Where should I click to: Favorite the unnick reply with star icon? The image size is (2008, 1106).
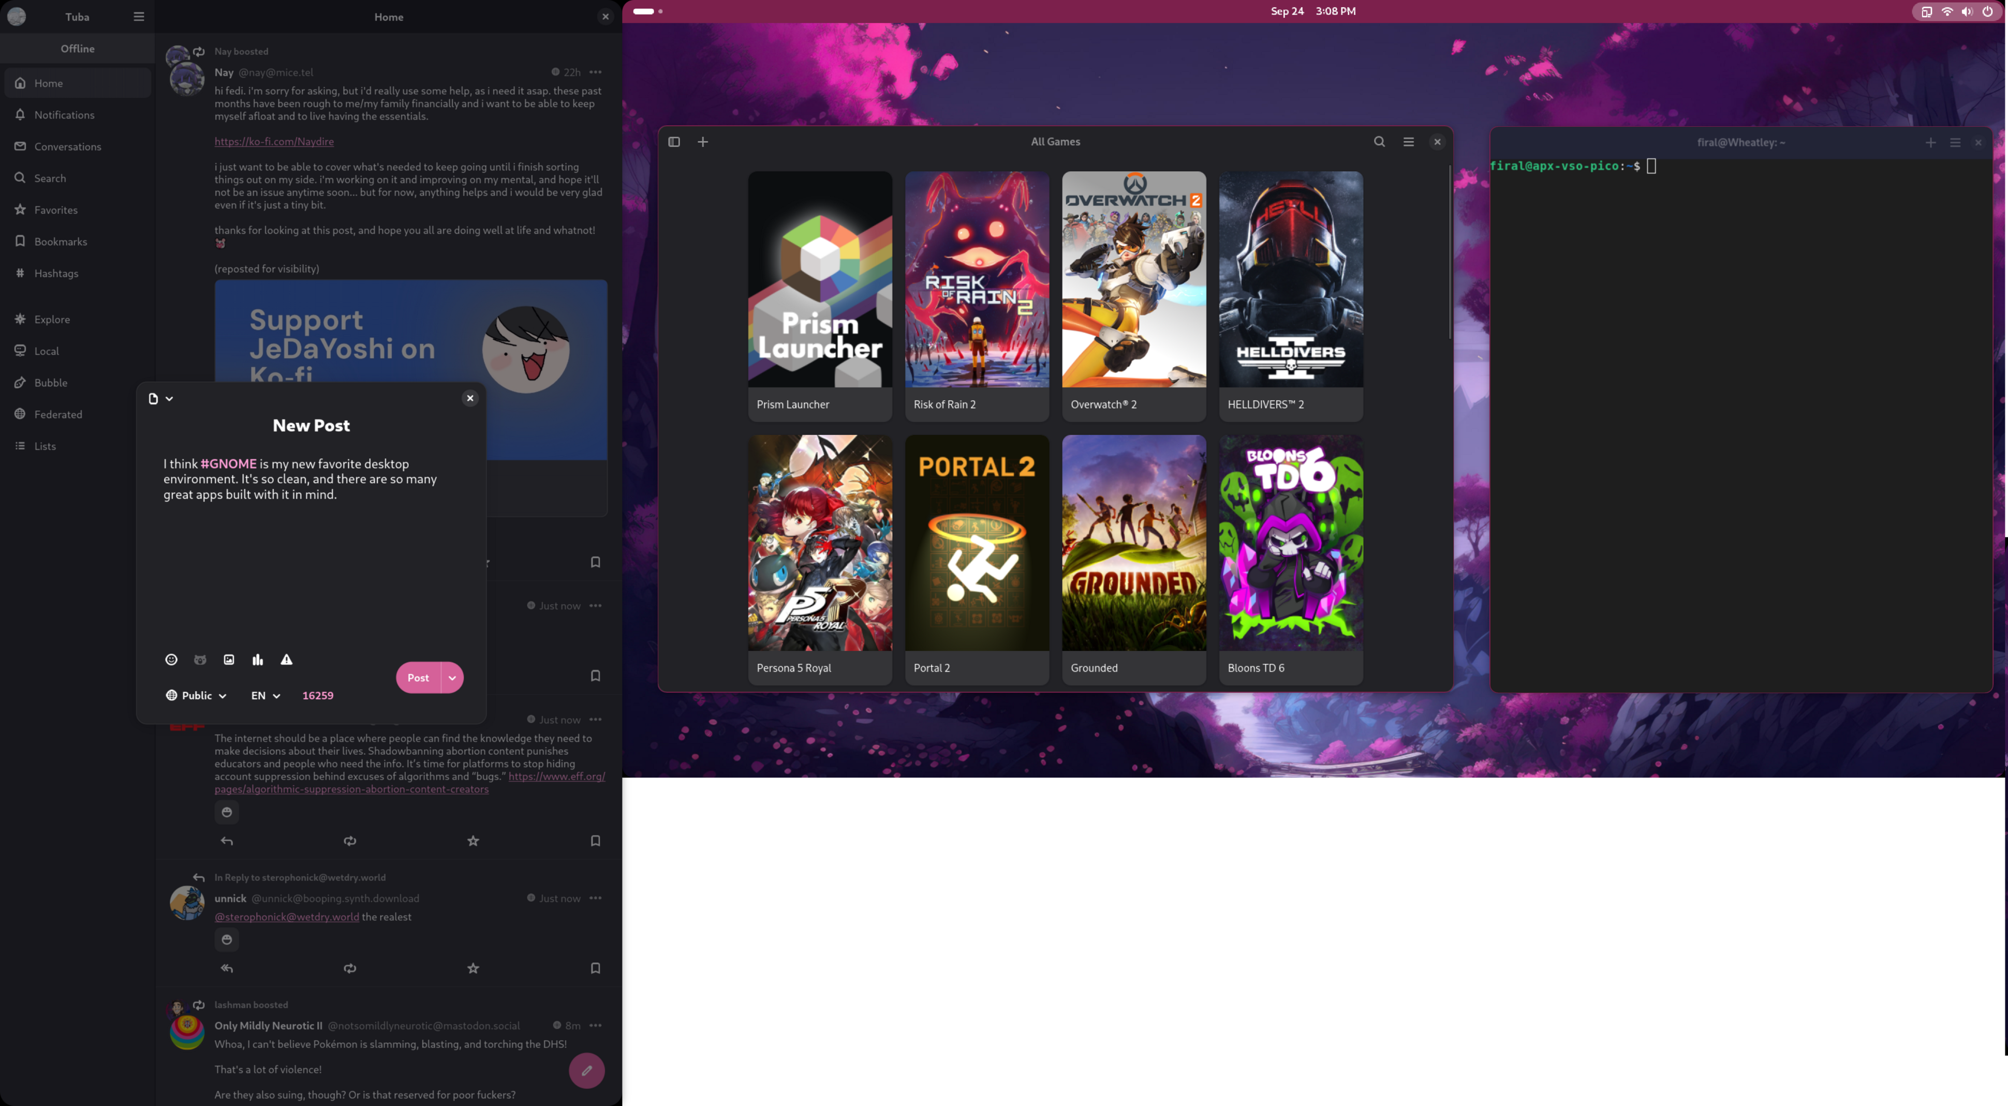(473, 968)
